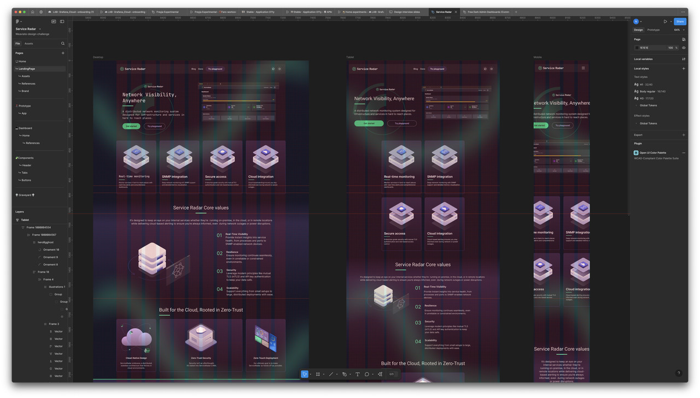700x398 pixels.
Task: Open the help question mark button
Action: [x=679, y=373]
